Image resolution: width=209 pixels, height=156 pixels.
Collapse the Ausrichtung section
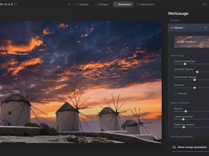(177, 56)
